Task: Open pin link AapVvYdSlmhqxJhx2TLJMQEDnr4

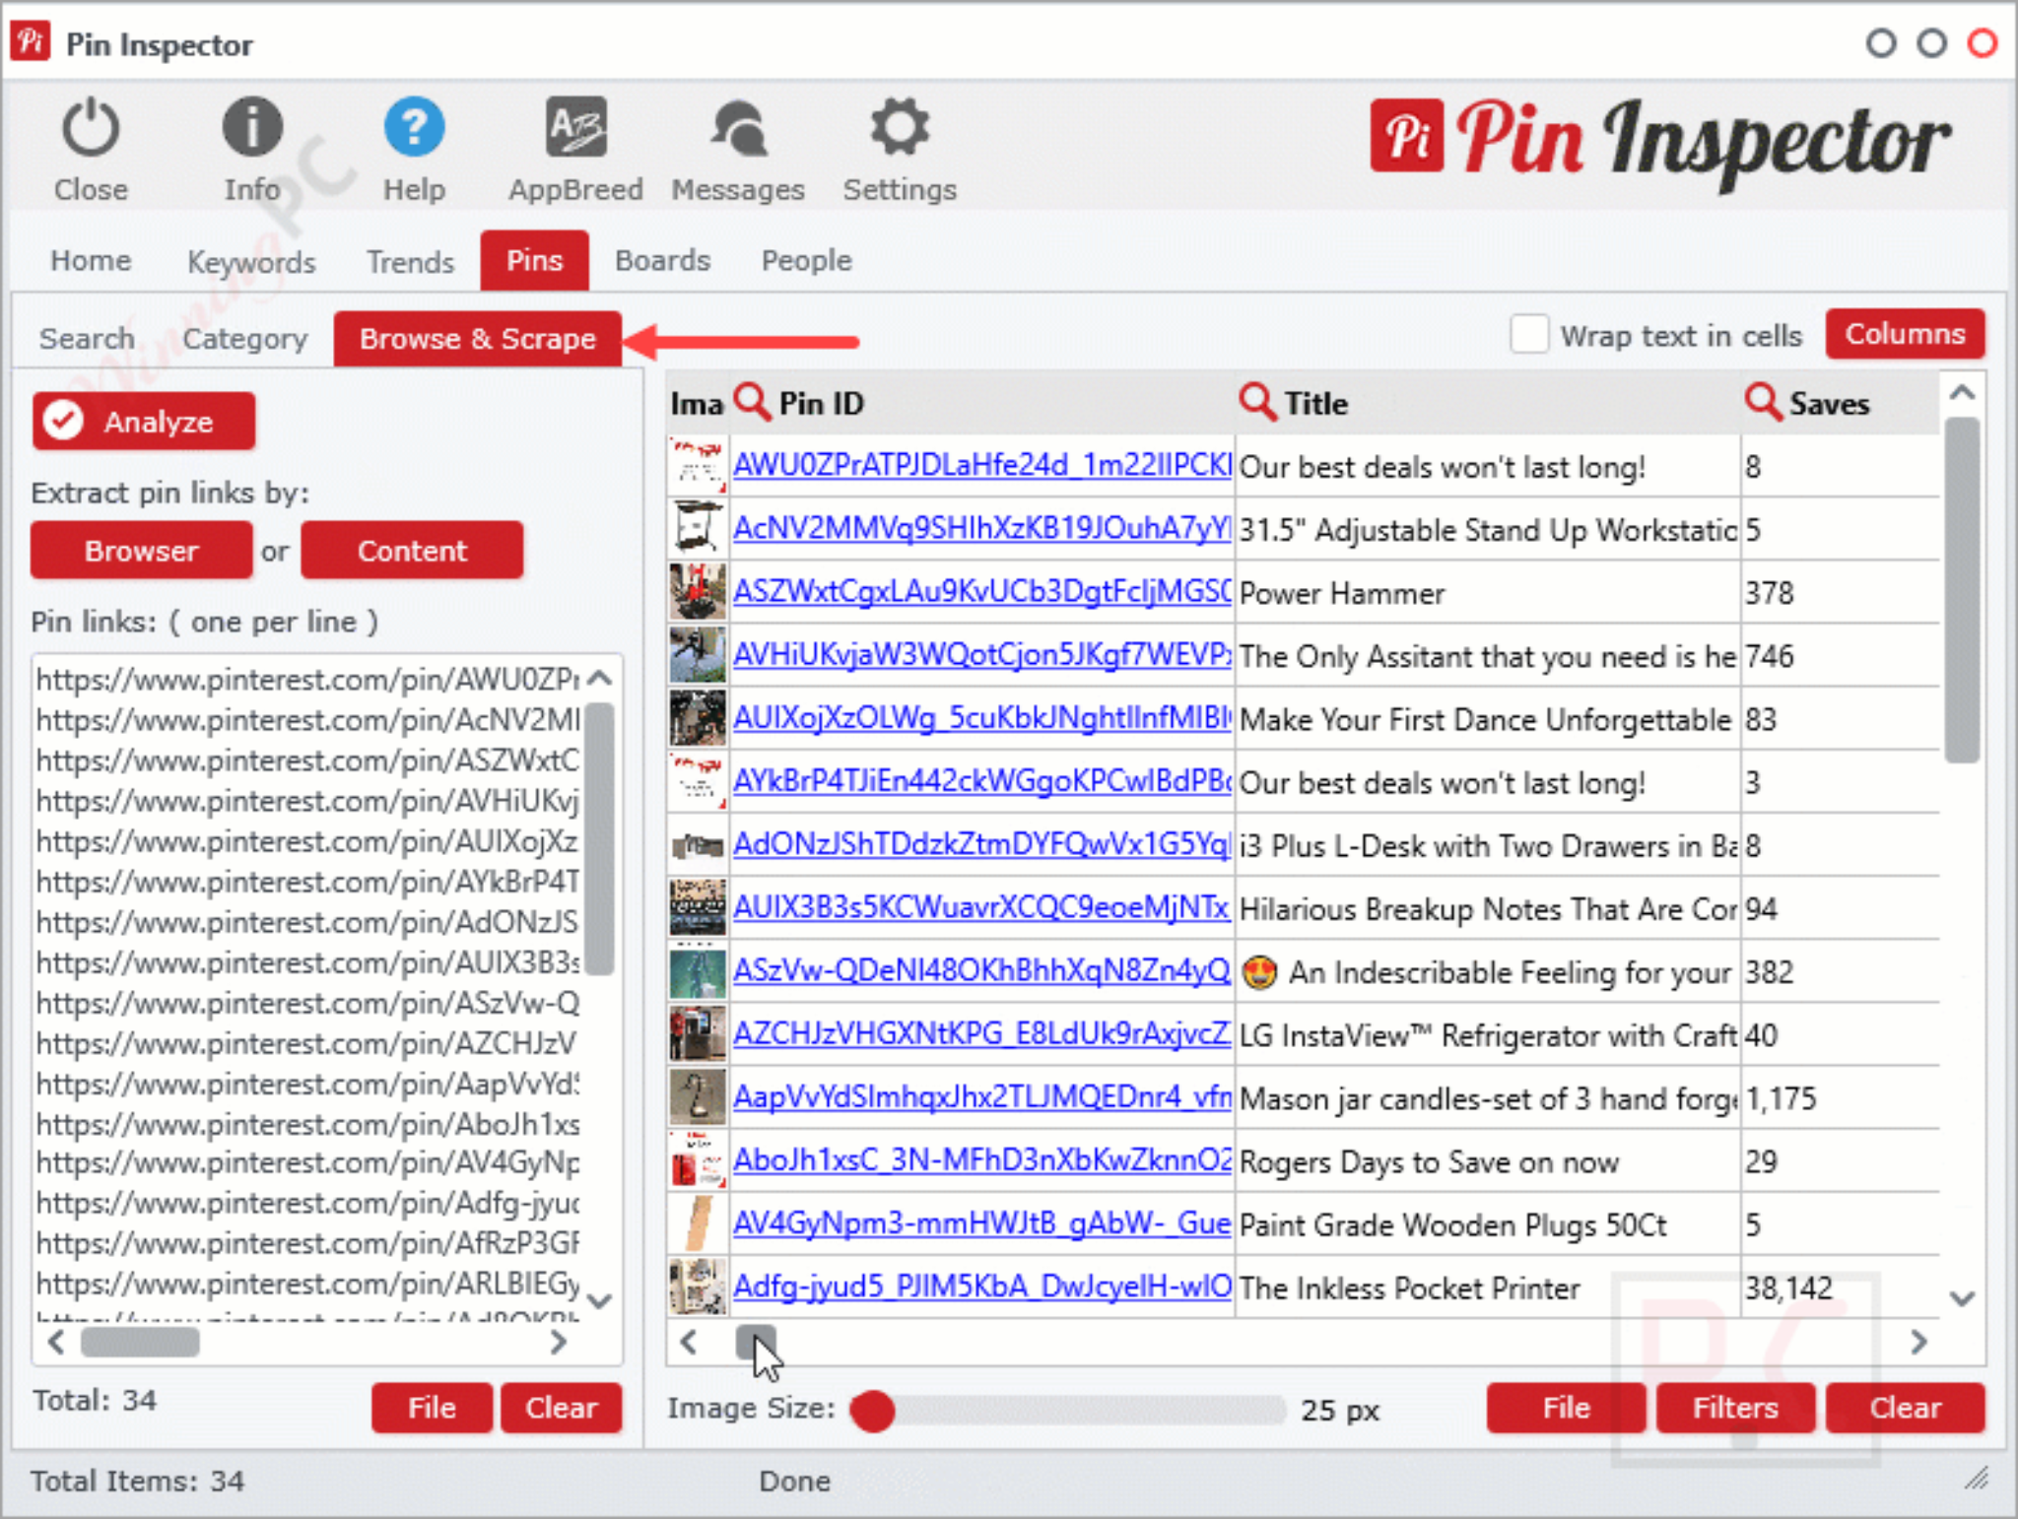Action: (x=982, y=1096)
